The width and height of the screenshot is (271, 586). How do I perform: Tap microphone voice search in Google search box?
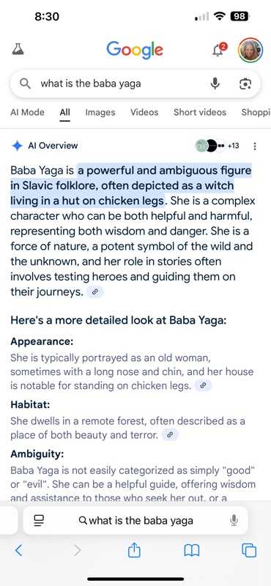[x=215, y=84]
